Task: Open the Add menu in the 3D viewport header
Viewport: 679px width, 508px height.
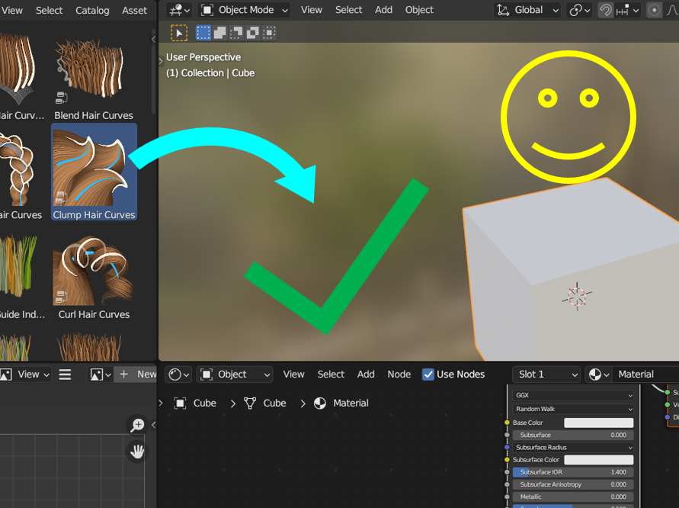Action: point(383,10)
